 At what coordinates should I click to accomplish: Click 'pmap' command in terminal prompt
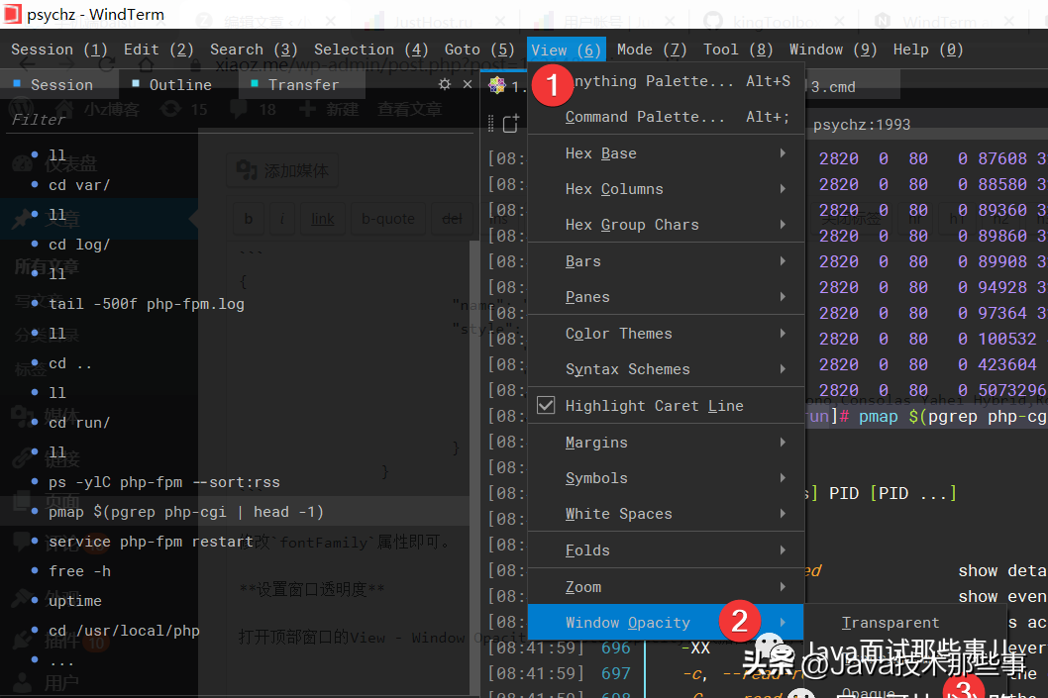pos(879,417)
